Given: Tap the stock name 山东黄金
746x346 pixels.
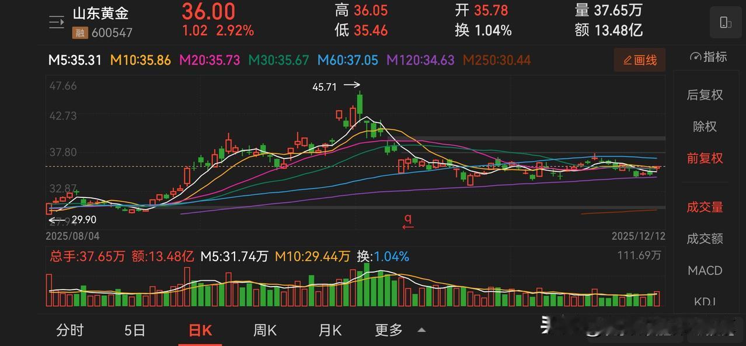Looking at the screenshot, I should click(100, 13).
